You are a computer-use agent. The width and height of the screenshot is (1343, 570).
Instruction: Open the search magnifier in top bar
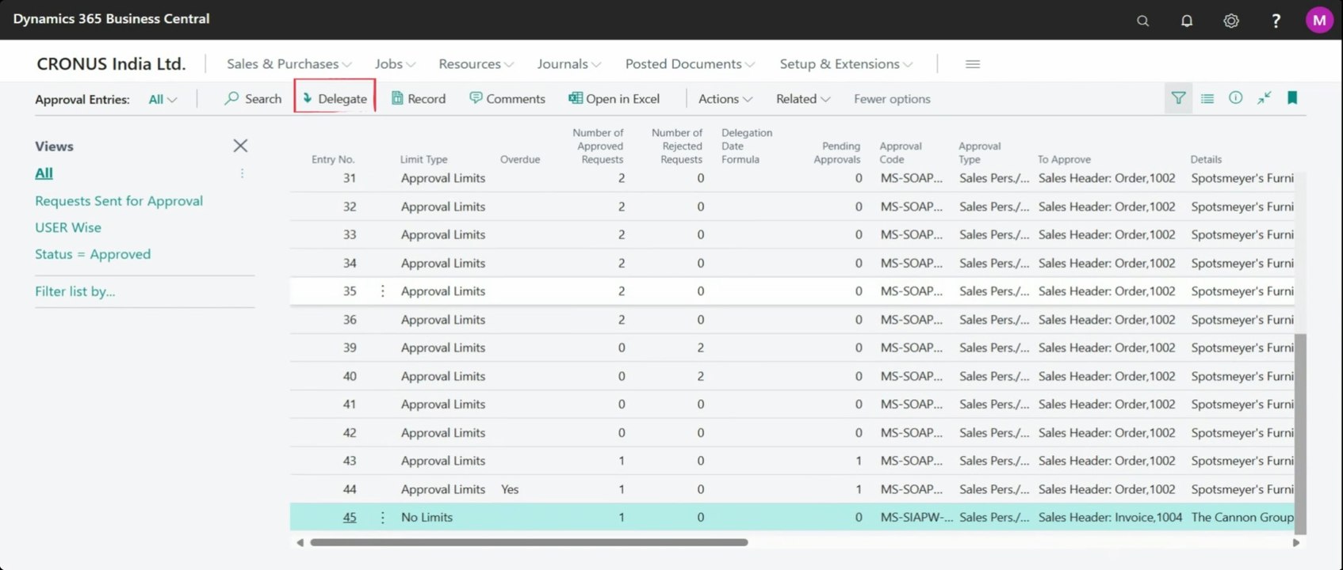click(1142, 21)
